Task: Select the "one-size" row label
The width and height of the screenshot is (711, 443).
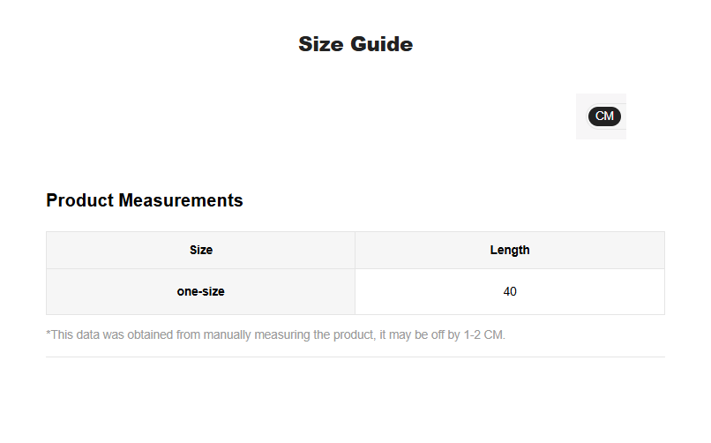Action: [201, 291]
